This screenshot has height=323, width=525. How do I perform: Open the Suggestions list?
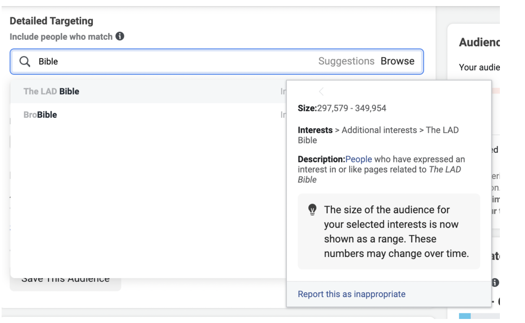[x=346, y=62]
